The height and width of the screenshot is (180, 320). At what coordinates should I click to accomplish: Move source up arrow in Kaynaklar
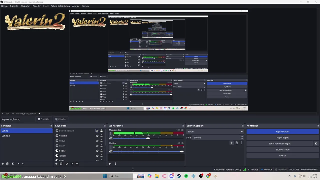pyautogui.click(x=72, y=164)
